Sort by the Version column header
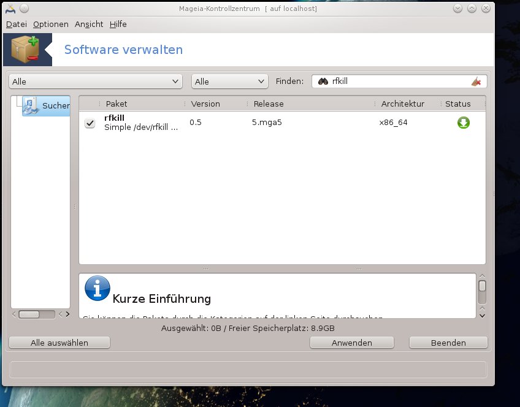Screen dimensions: 520x407 [x=215, y=104]
